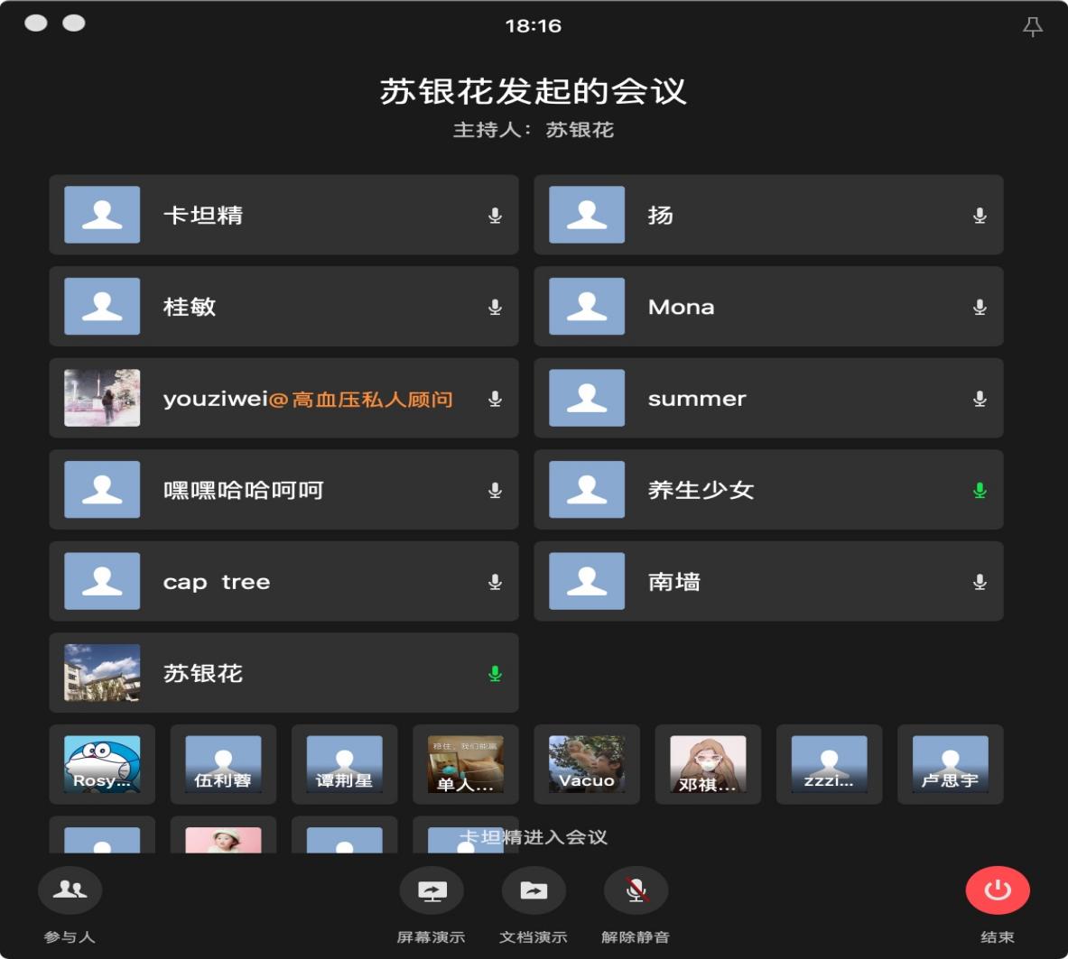This screenshot has height=959, width=1068.
Task: Open the document presentation icon
Action: pos(533,890)
